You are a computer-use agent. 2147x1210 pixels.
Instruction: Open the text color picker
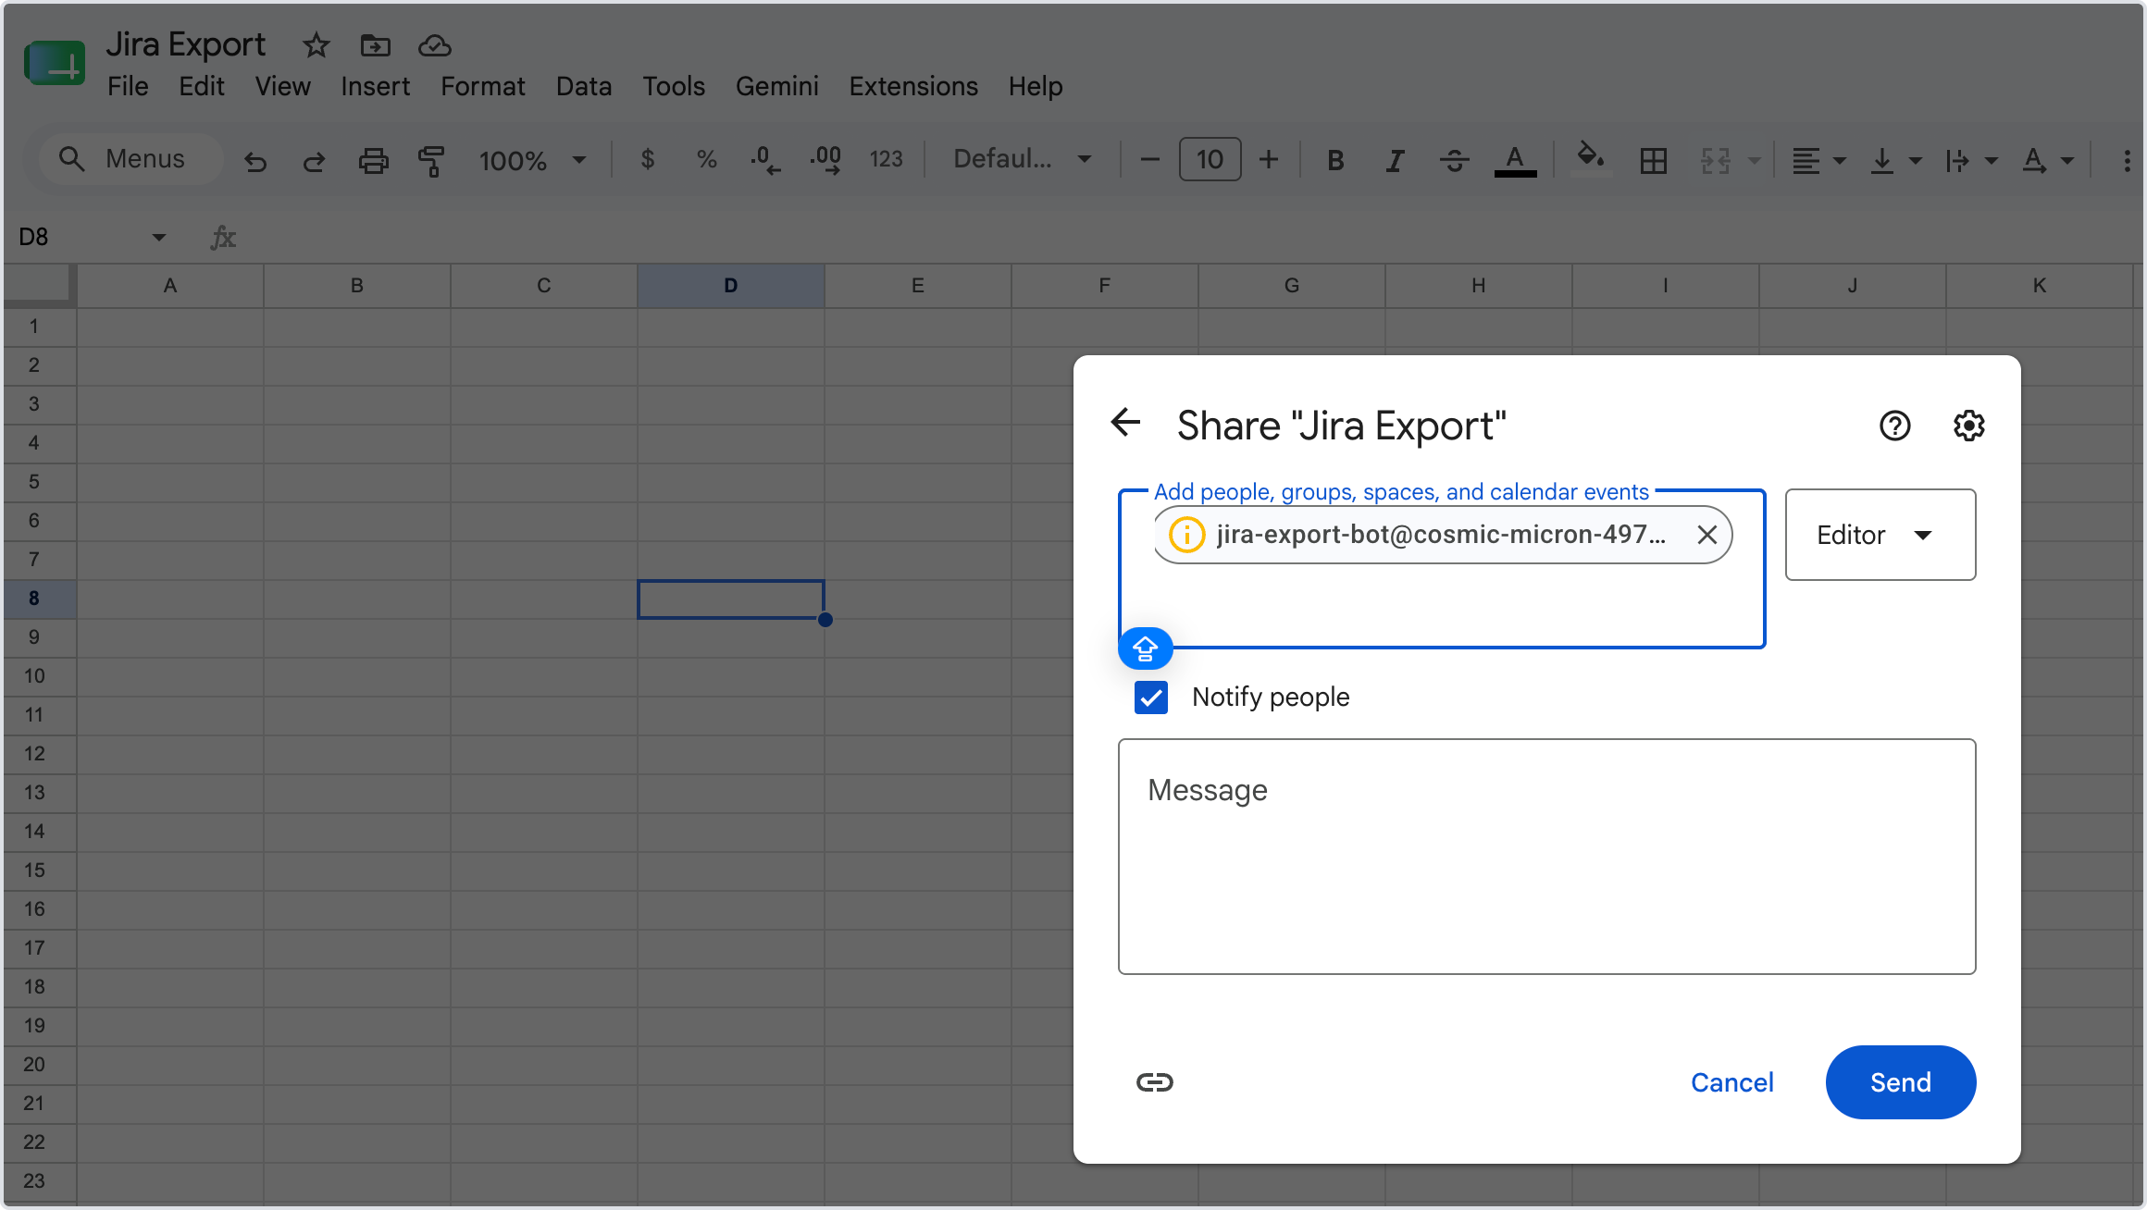[x=1515, y=161]
